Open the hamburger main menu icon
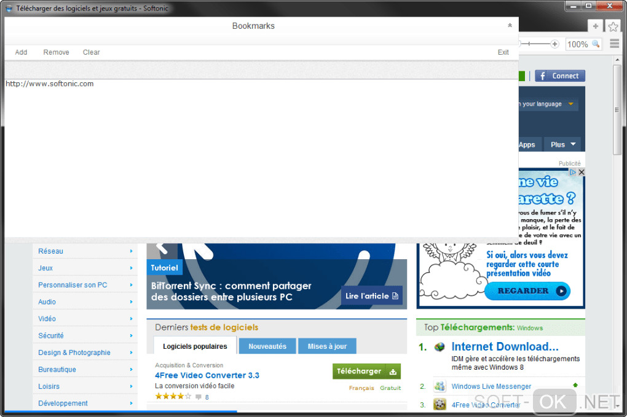627x417 pixels. 615,44
